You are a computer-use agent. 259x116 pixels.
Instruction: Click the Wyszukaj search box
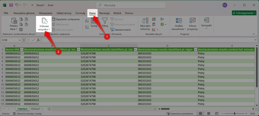tap(131, 5)
